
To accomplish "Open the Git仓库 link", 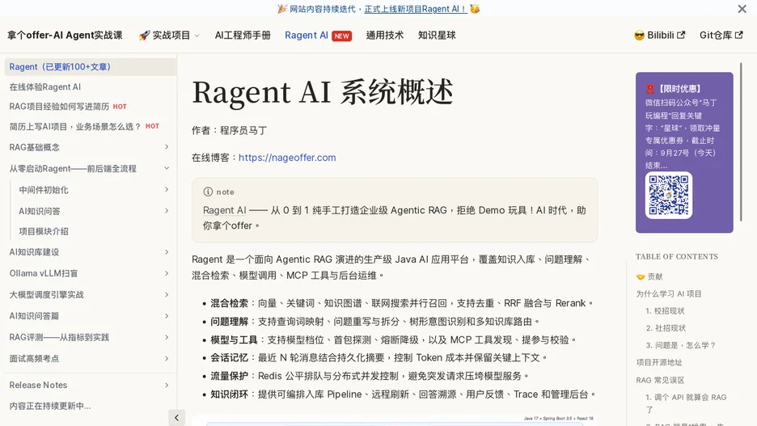I will (721, 36).
